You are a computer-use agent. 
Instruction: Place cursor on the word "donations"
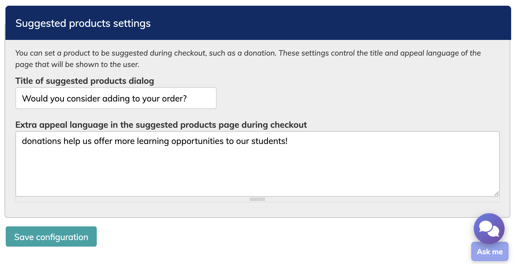pos(42,141)
